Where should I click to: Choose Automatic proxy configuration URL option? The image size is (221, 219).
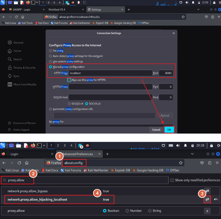[x=50, y=109]
